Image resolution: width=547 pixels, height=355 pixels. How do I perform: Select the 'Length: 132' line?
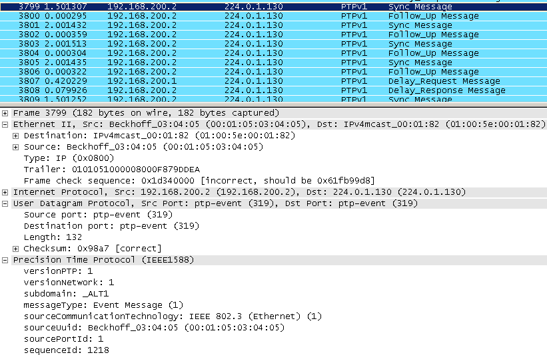click(53, 237)
